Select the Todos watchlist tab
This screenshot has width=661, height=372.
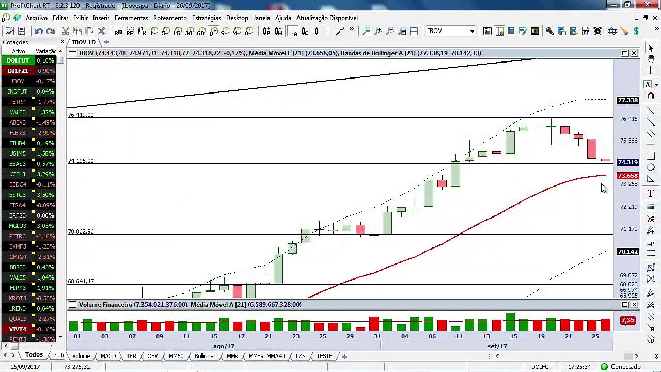click(x=34, y=355)
